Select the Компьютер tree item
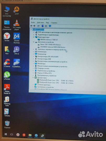The height and width of the screenshot is (141, 106). 42,54
